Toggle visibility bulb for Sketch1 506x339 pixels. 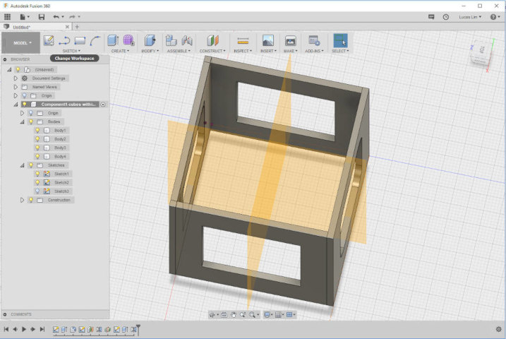pos(37,174)
